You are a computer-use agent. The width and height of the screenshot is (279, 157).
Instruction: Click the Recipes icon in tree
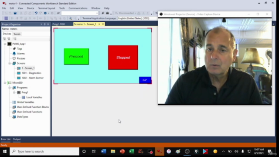coord(14,58)
